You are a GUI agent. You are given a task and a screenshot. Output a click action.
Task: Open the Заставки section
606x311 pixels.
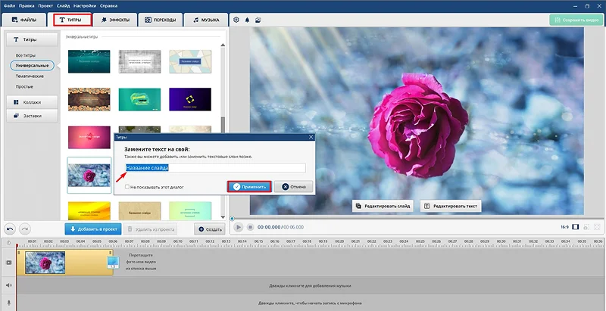(32, 116)
